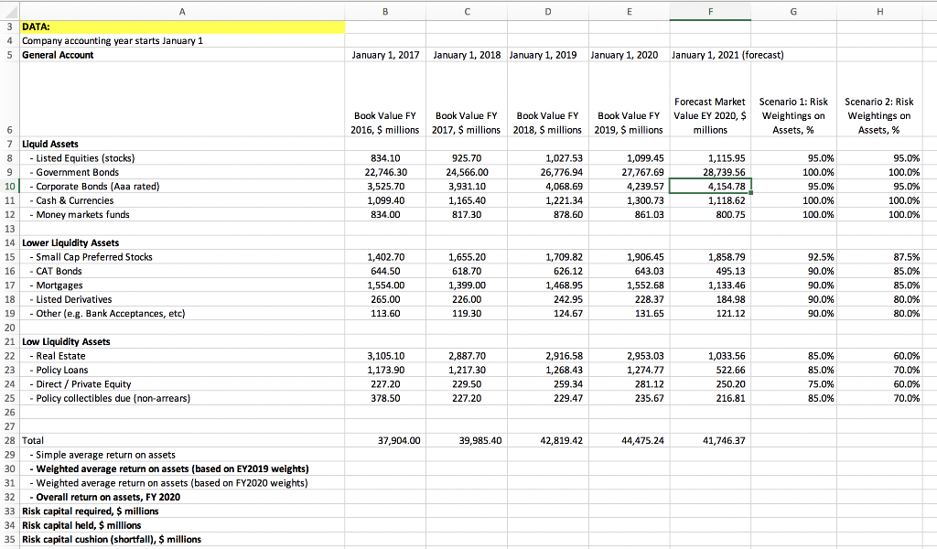Screen dimensions: 937x549
Task: Click Small Cap Preferred Stocks label
Action: coord(91,257)
